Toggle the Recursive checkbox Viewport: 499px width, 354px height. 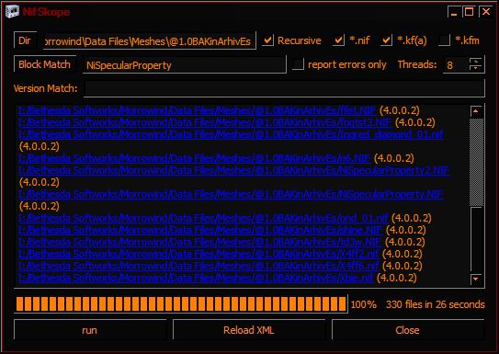click(267, 40)
